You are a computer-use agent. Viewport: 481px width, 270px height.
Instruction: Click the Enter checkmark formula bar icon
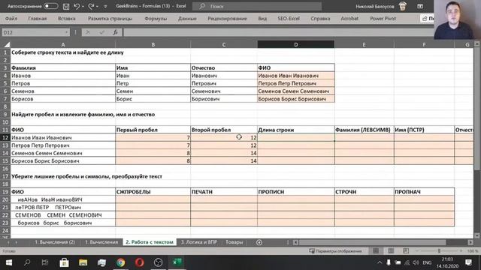click(x=102, y=32)
